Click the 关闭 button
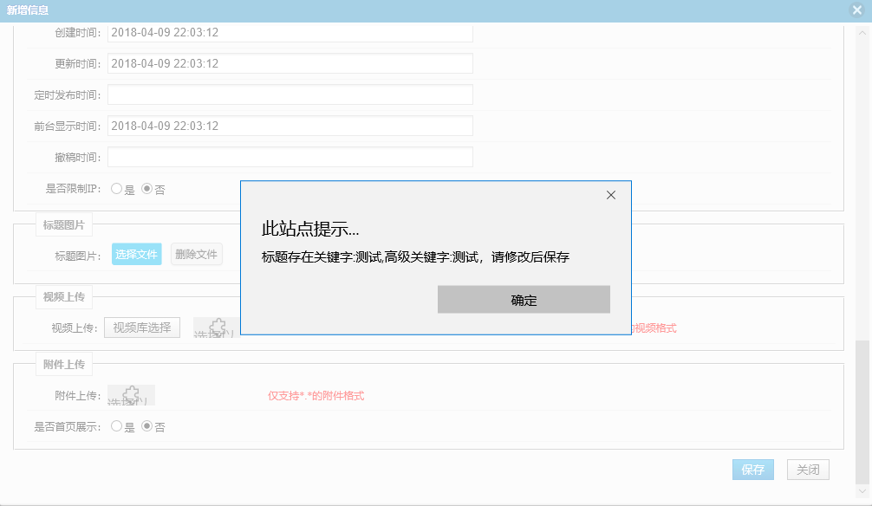The image size is (872, 506). click(808, 470)
